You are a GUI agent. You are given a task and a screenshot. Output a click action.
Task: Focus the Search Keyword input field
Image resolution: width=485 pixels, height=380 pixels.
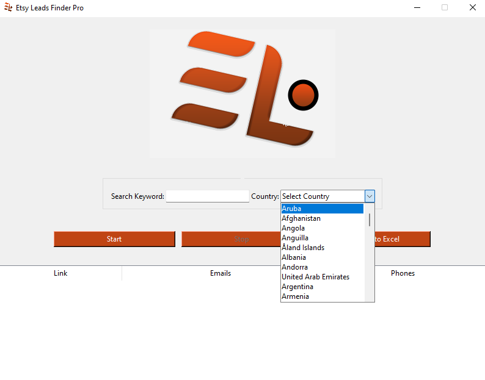click(208, 196)
